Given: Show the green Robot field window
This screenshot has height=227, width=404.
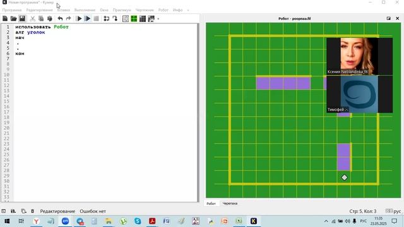Looking at the screenshot, I should tap(134, 18).
